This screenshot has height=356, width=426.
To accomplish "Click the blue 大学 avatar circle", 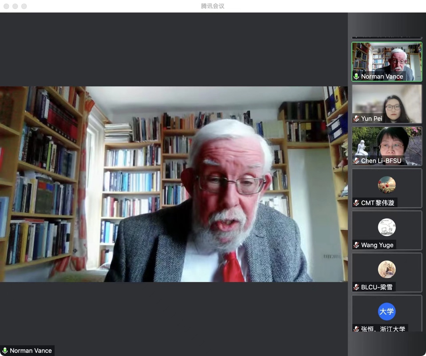I will 387,312.
